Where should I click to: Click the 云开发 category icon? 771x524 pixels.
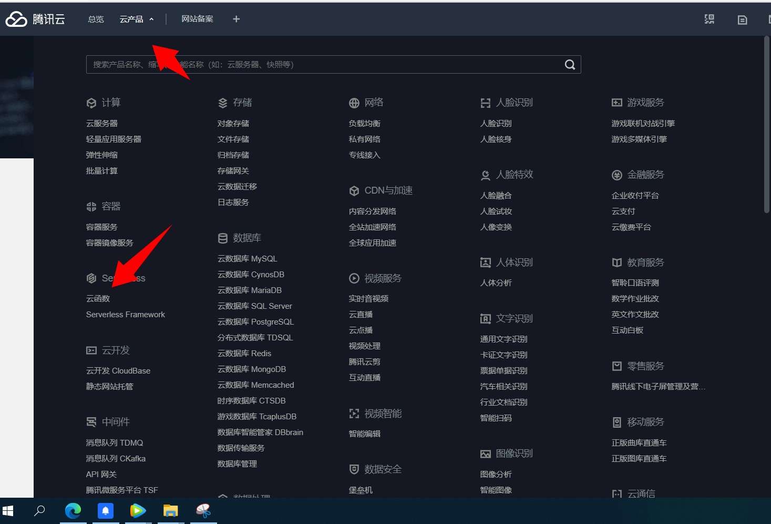[x=91, y=350]
